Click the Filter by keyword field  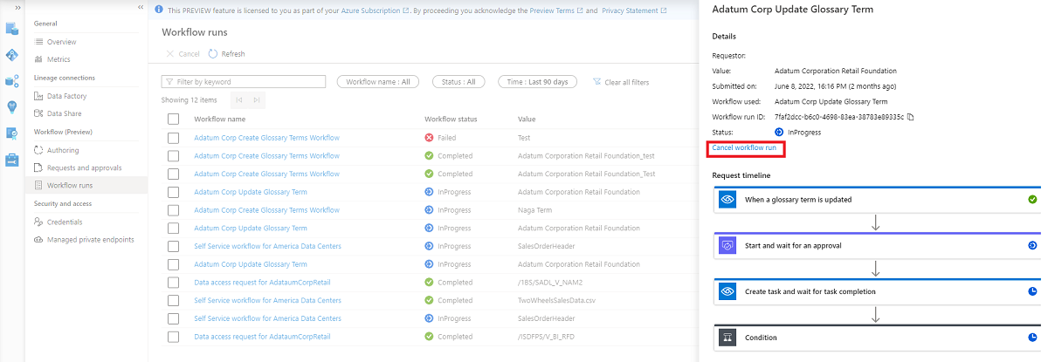(244, 82)
